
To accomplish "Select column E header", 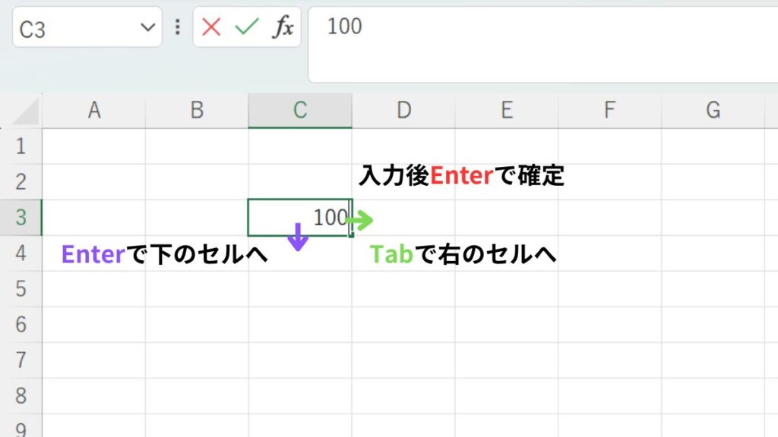I will click(507, 111).
